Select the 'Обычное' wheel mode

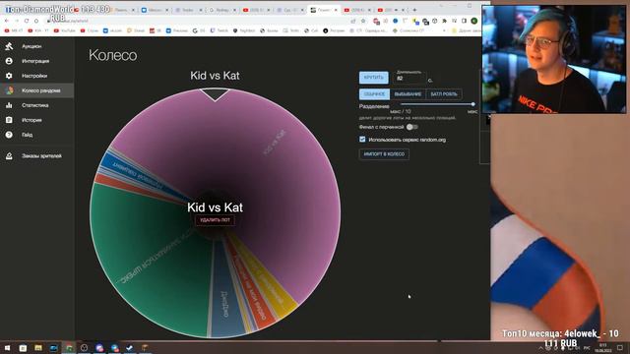(374, 94)
